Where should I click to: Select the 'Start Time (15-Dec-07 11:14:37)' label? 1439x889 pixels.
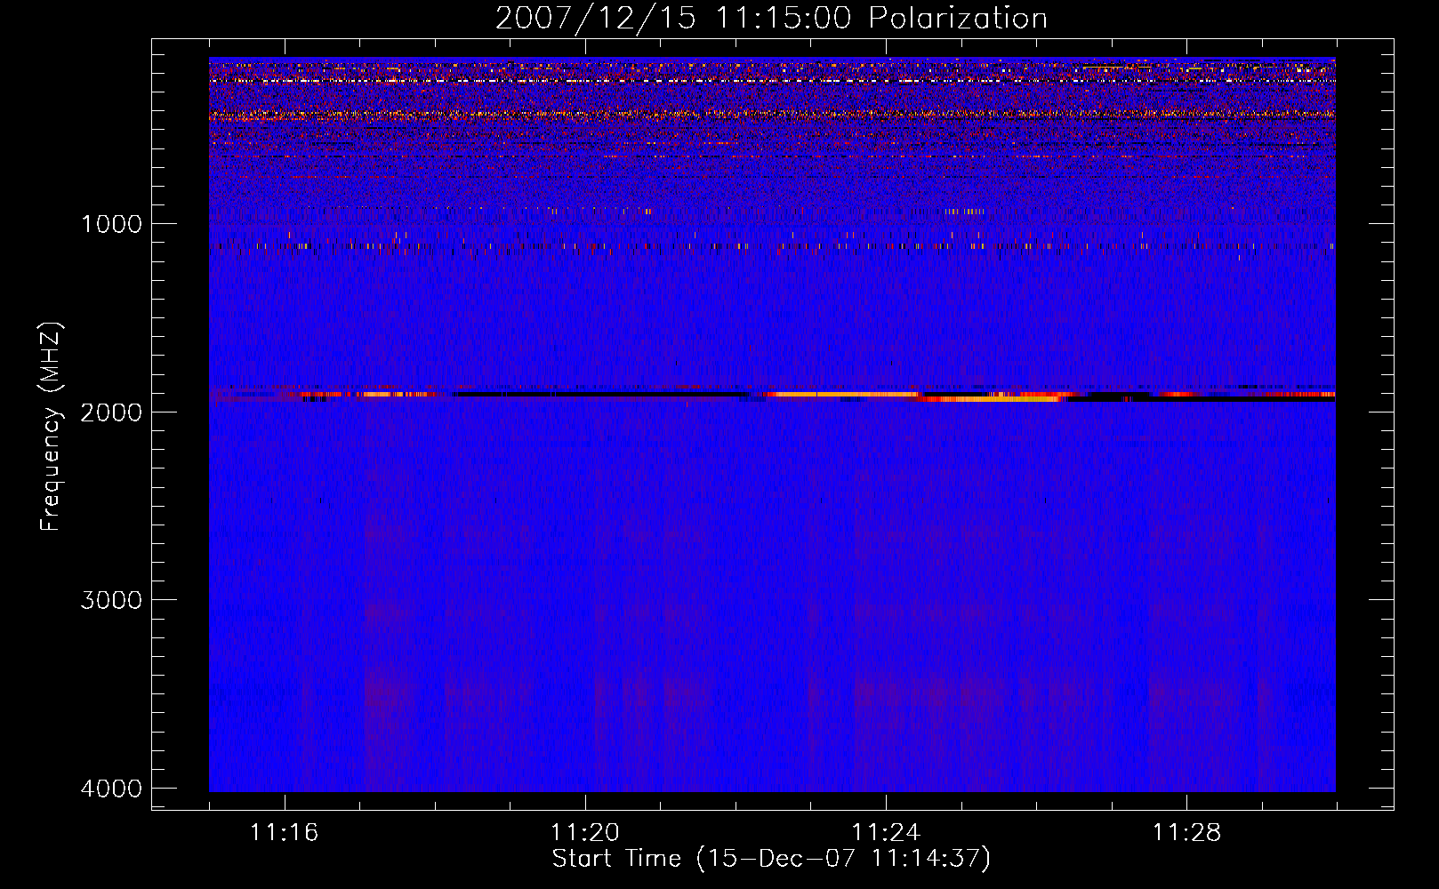click(x=771, y=859)
